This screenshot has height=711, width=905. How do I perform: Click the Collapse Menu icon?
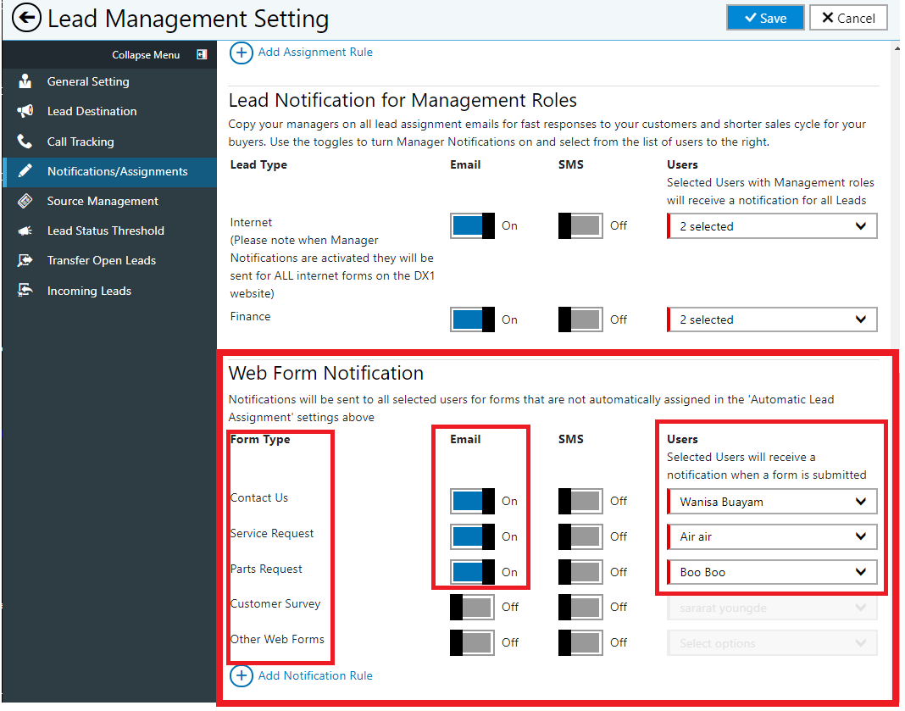pos(202,55)
